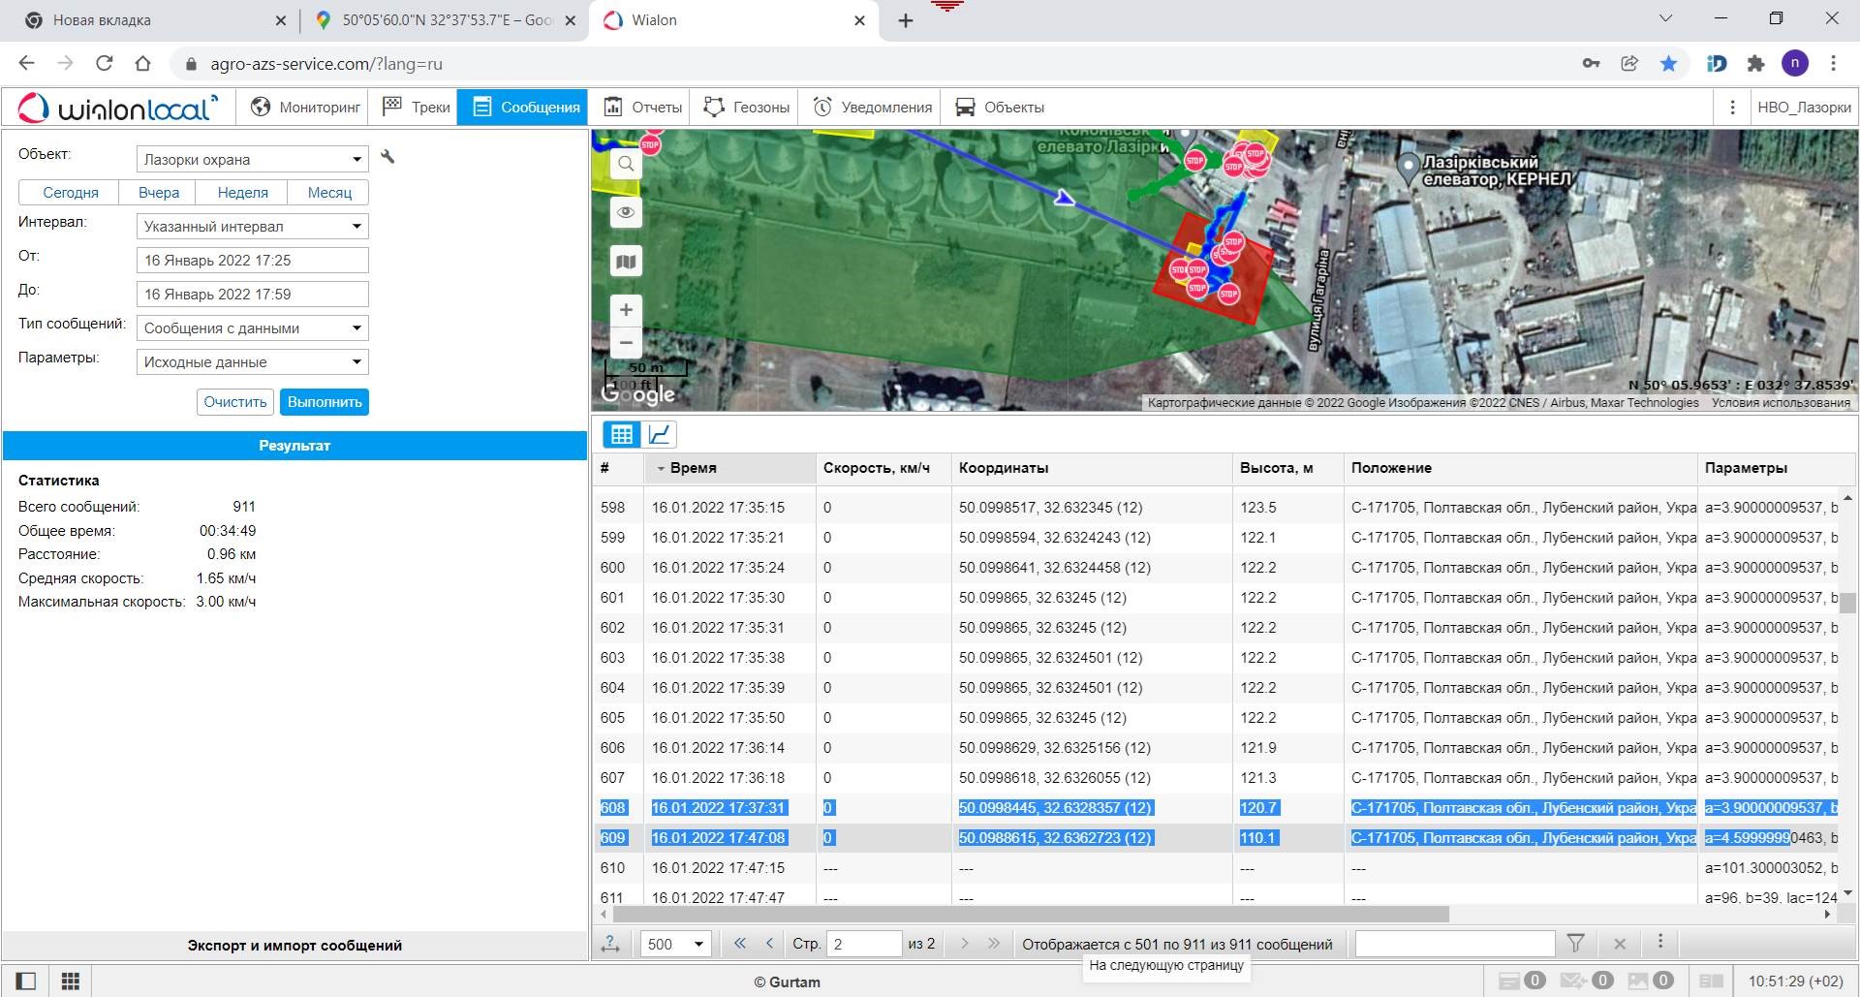Expand the Объект dropdown Лазорки охрана
This screenshot has width=1860, height=997.
click(252, 159)
